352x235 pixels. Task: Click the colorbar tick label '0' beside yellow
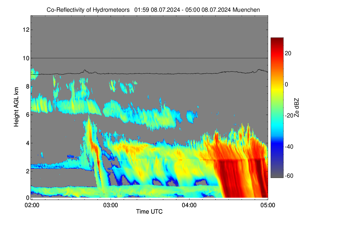pos(287,84)
